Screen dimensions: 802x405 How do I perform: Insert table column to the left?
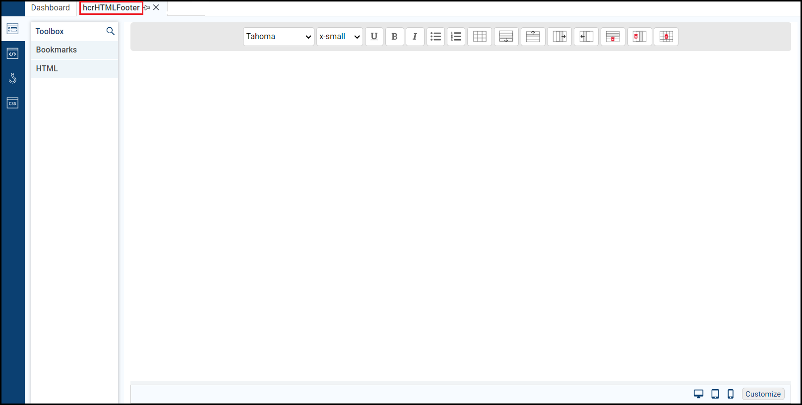click(x=586, y=37)
